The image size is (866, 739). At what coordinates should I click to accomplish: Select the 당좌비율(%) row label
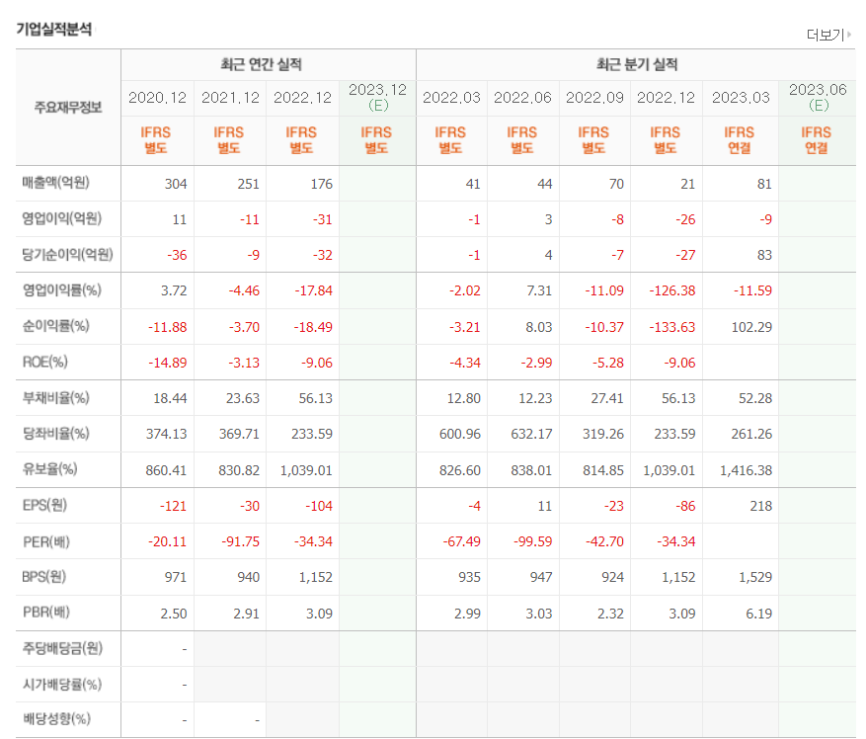tap(55, 433)
